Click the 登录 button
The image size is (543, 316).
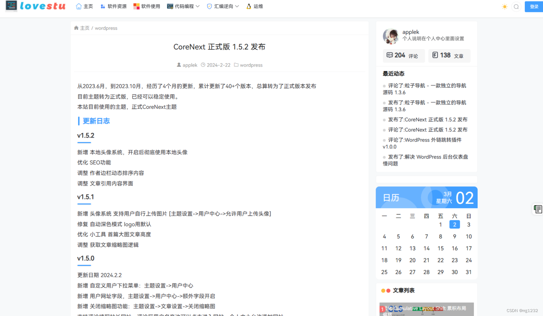pyautogui.click(x=534, y=6)
